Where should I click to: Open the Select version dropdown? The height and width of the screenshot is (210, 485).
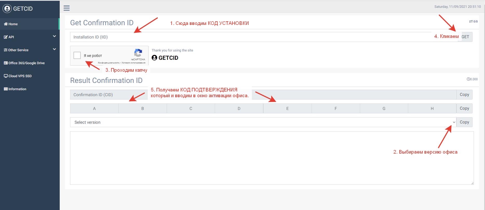pos(263,122)
